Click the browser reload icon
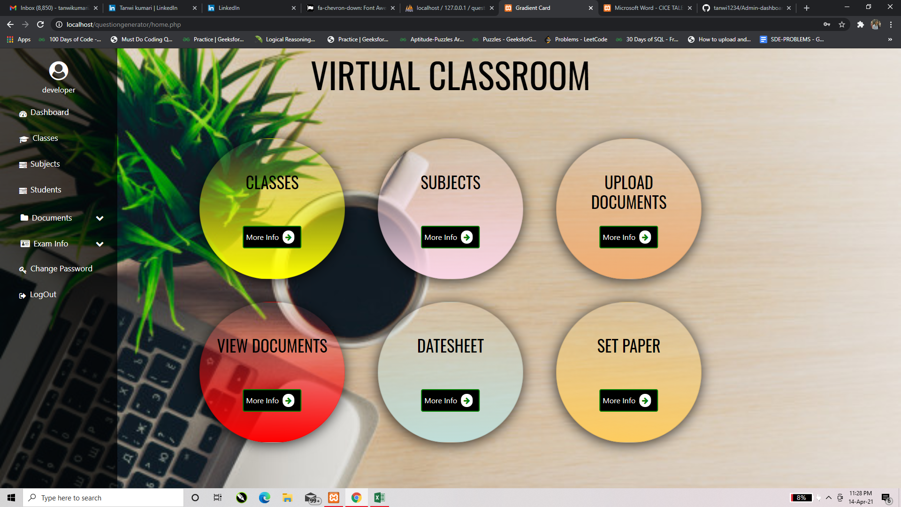The width and height of the screenshot is (901, 507). 40,24
